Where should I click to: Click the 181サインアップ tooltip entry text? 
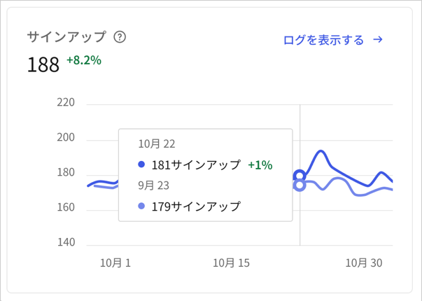[196, 164]
